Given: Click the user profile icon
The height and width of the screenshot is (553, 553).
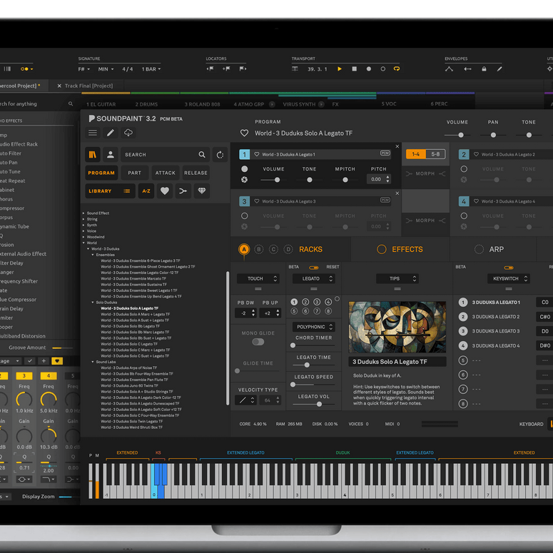Looking at the screenshot, I should pos(111,154).
